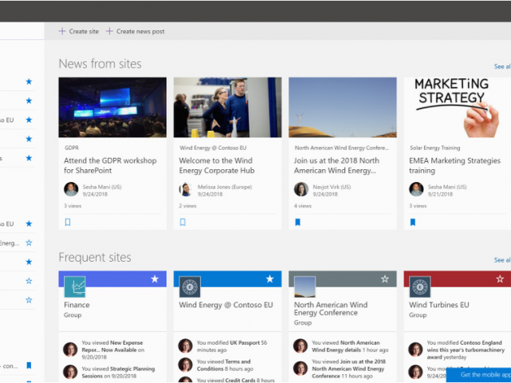Click the Get the mobile app banner
Image resolution: width=511 pixels, height=383 pixels.
click(x=478, y=375)
